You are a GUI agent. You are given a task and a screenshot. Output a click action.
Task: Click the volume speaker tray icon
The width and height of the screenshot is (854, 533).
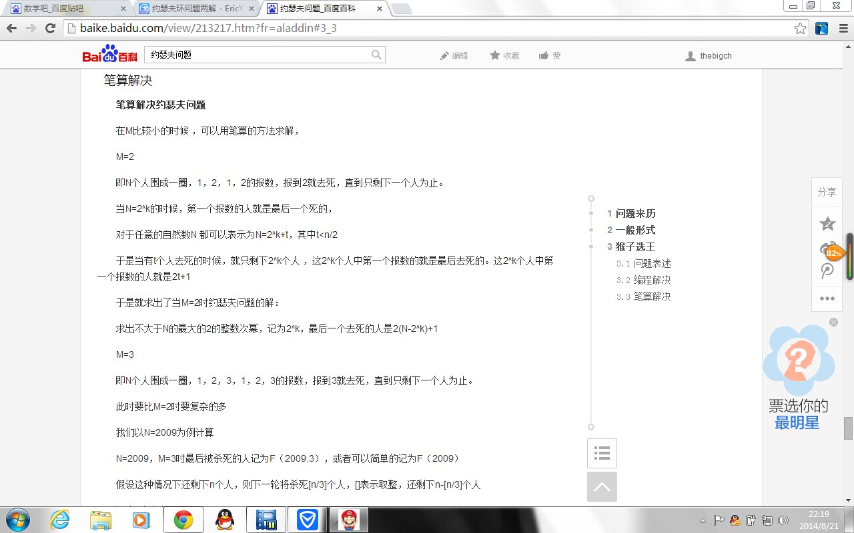point(783,520)
